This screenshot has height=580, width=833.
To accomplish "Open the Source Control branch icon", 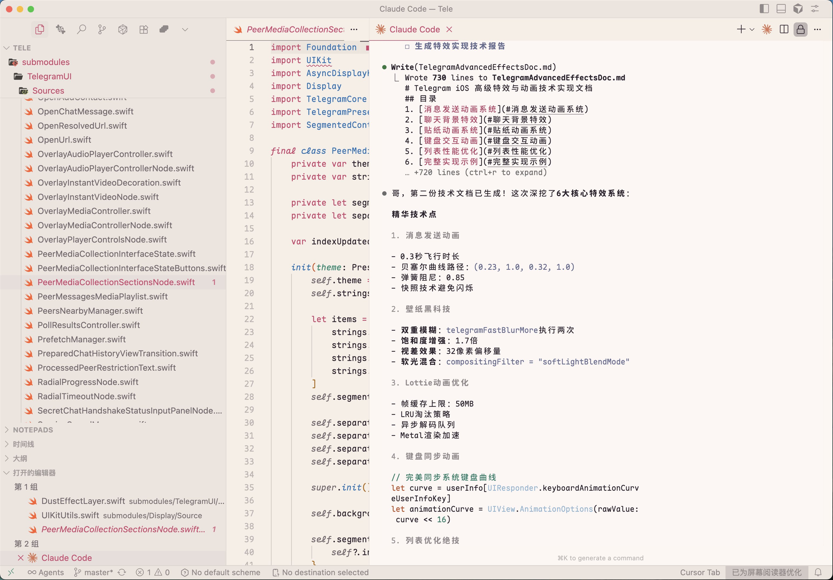I will [102, 29].
